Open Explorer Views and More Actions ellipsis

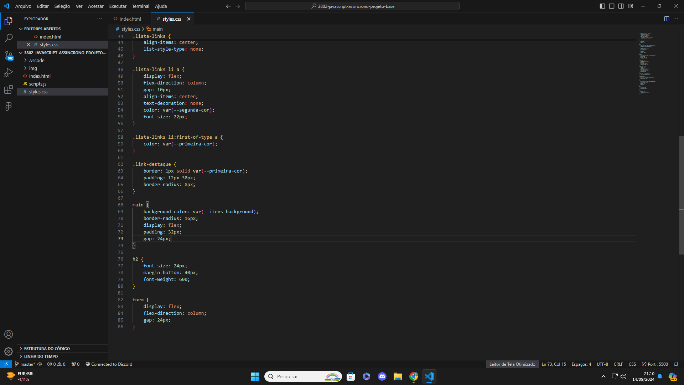coord(100,19)
